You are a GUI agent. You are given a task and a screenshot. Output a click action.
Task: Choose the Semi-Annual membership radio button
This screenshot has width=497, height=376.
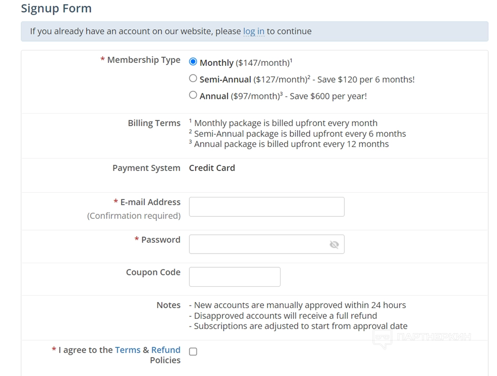coord(193,79)
